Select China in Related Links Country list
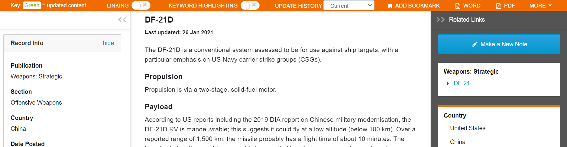Image resolution: width=567 pixels, height=147 pixels. coord(458,142)
